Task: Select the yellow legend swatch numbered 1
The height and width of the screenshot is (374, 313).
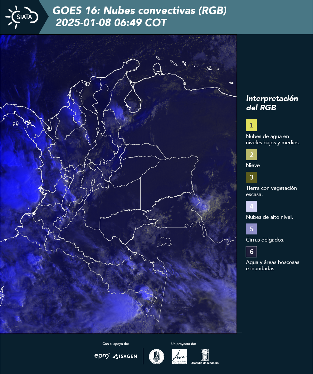Action: 251,125
